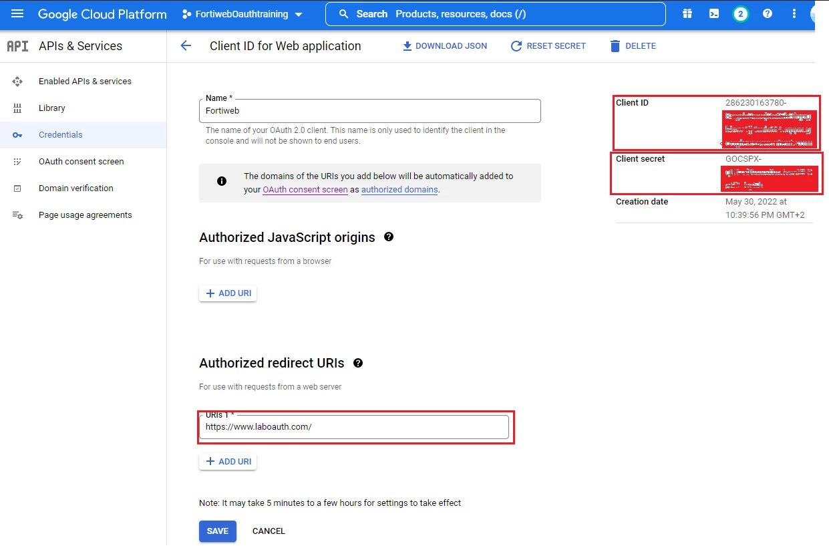
Task: Click the Library sidebar icon
Action: 17,108
